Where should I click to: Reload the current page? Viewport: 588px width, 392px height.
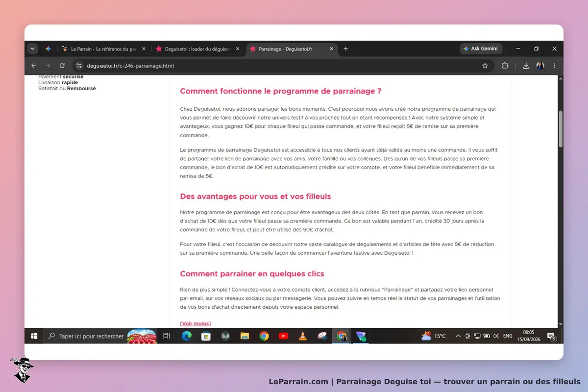(62, 66)
